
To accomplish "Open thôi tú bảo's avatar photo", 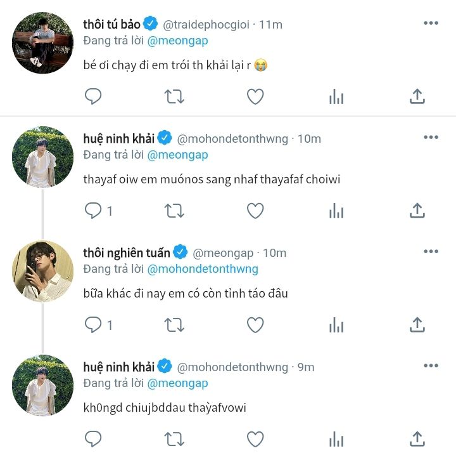I will pyautogui.click(x=43, y=43).
